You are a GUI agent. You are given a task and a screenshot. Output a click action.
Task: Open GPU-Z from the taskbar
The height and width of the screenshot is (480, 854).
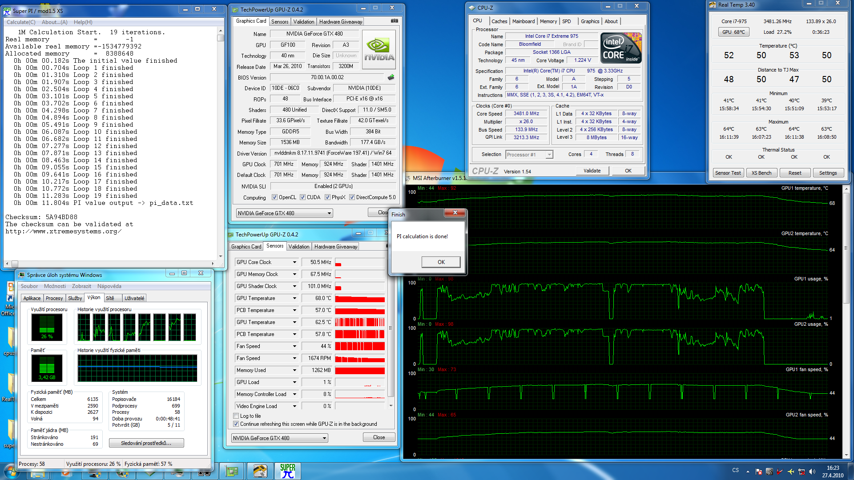coord(232,471)
